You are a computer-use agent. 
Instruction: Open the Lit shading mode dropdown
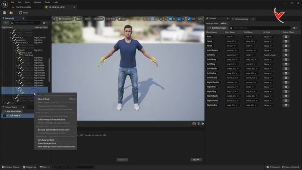(79, 19)
